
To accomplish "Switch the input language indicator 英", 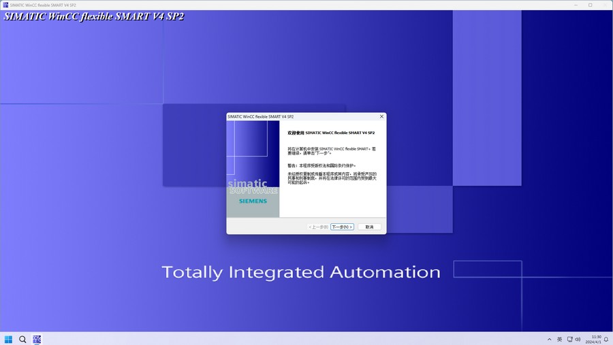I will 559,340.
